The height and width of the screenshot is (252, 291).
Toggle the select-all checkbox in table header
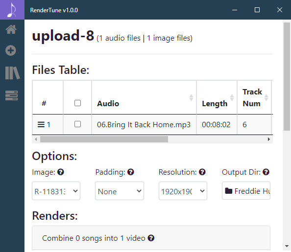coord(77,103)
